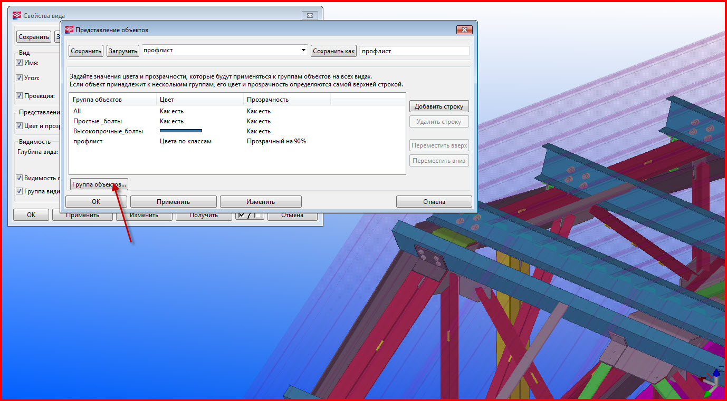Close the Представление объектов dialog

pyautogui.click(x=464, y=30)
